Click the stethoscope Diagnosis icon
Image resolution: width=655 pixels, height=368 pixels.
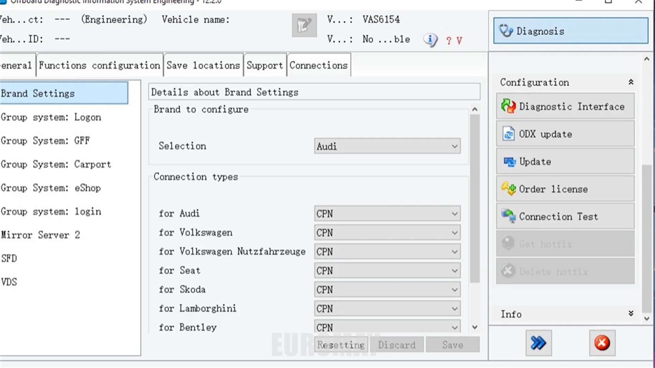pos(506,31)
